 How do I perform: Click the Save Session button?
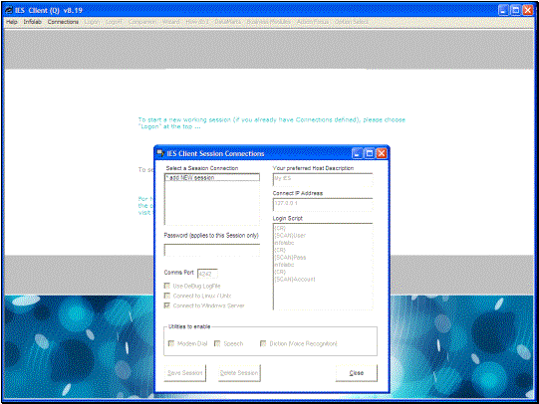click(x=185, y=373)
